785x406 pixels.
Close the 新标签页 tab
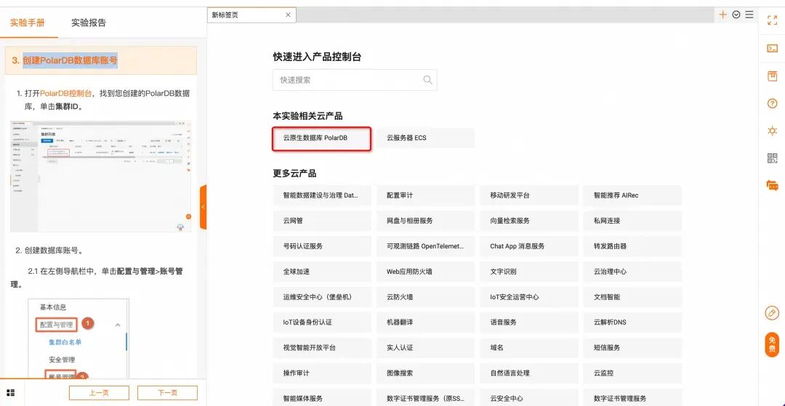[x=288, y=15]
